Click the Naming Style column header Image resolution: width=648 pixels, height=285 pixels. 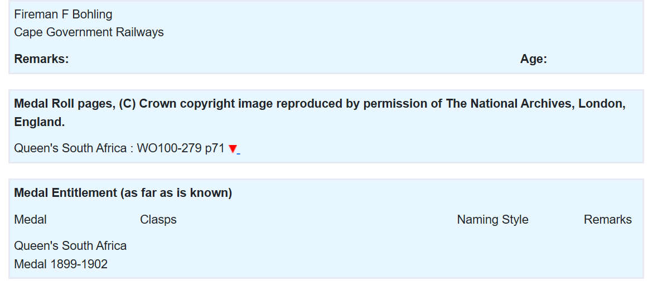click(492, 220)
